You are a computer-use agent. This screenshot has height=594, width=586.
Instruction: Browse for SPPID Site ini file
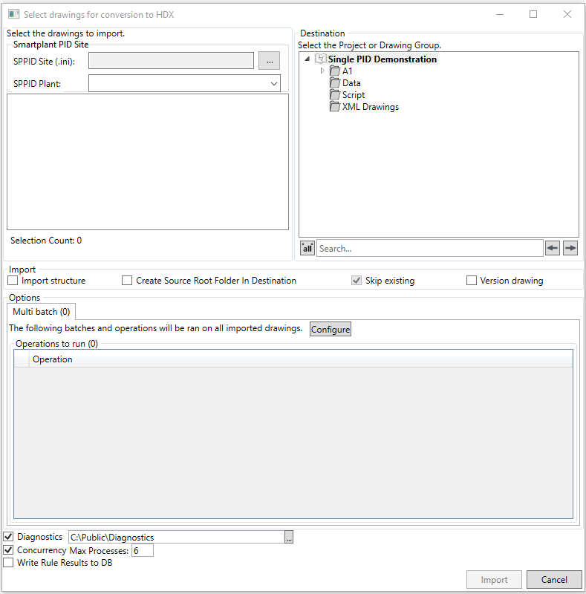click(x=269, y=61)
